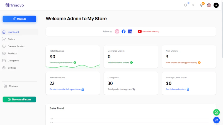Click the Settings gear icon
The width and height of the screenshot is (223, 125).
pos(4,68)
